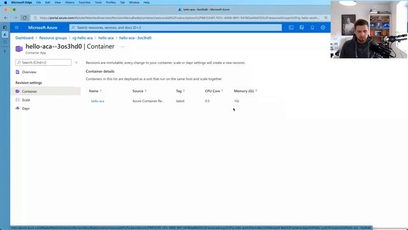Select the Azure tab in Edge sidebar

[x=5, y=34]
